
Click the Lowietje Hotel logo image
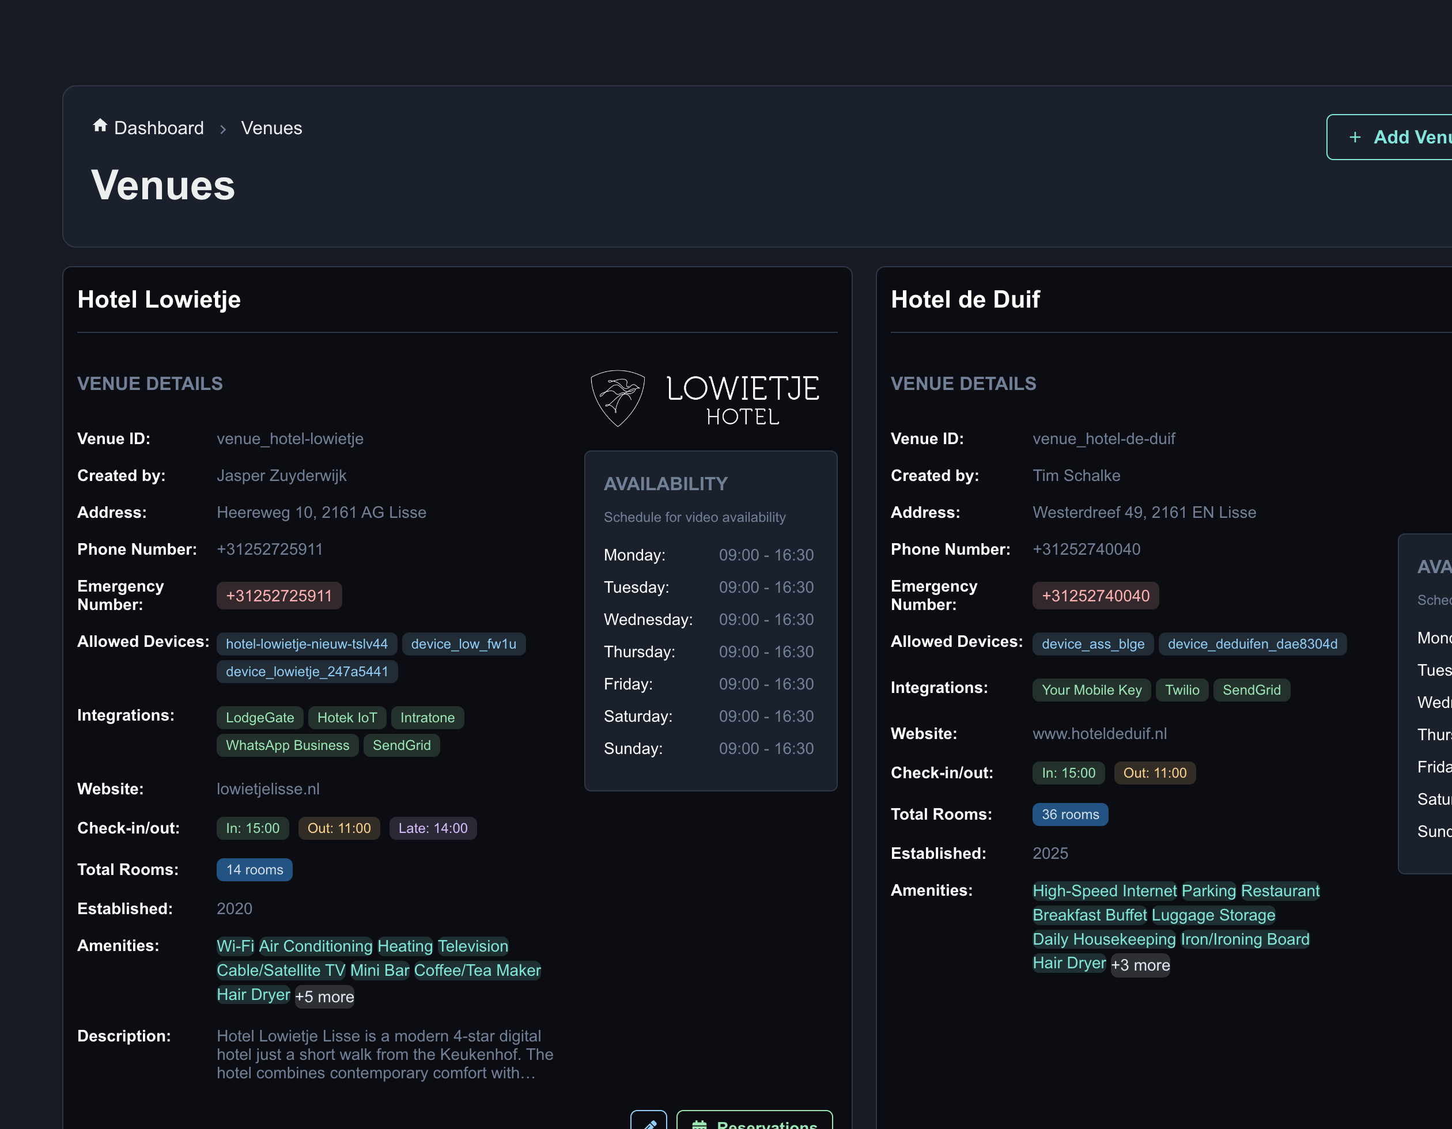(705, 398)
